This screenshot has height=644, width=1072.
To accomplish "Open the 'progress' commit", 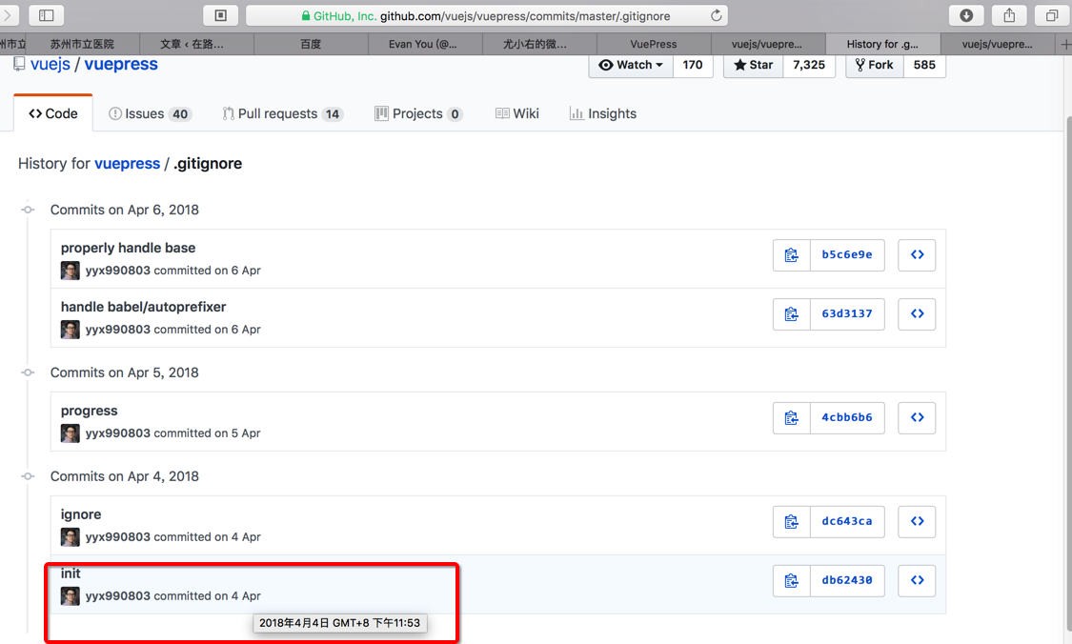I will (x=89, y=411).
